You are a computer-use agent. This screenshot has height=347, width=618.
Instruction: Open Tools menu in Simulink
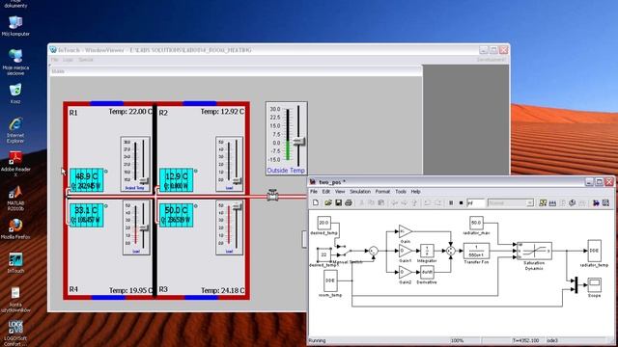(401, 192)
